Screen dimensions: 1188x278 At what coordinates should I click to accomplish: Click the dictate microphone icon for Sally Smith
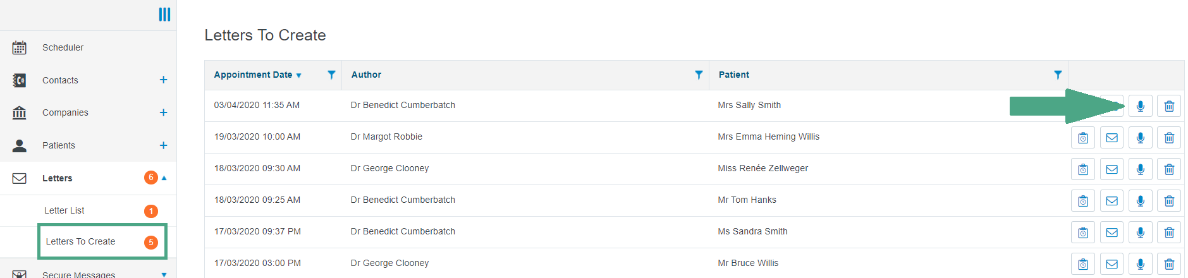tap(1140, 106)
